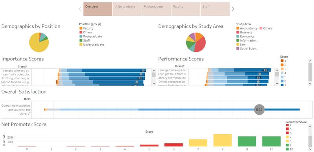Click the Demographics by Study Area title

(191, 26)
